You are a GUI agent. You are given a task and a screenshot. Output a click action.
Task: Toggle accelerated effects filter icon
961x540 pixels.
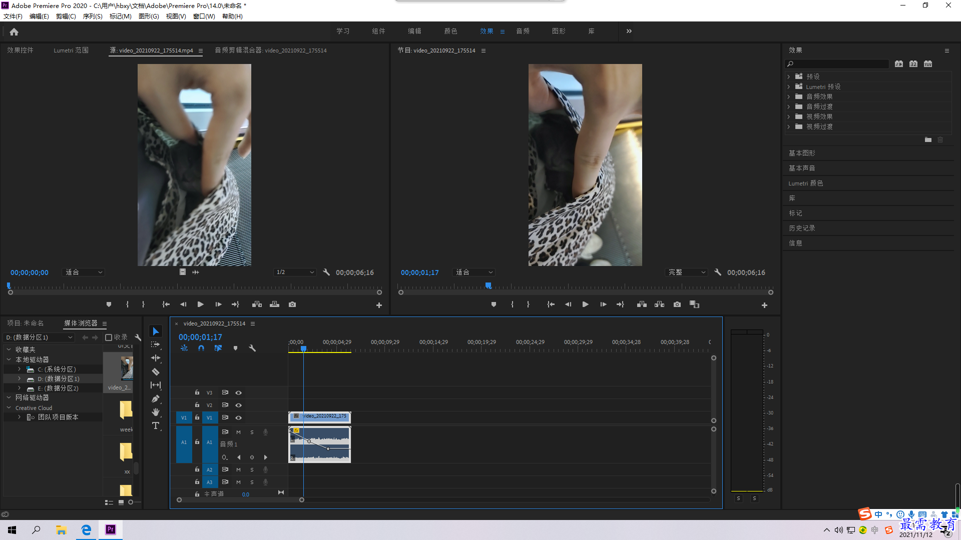[x=899, y=64]
